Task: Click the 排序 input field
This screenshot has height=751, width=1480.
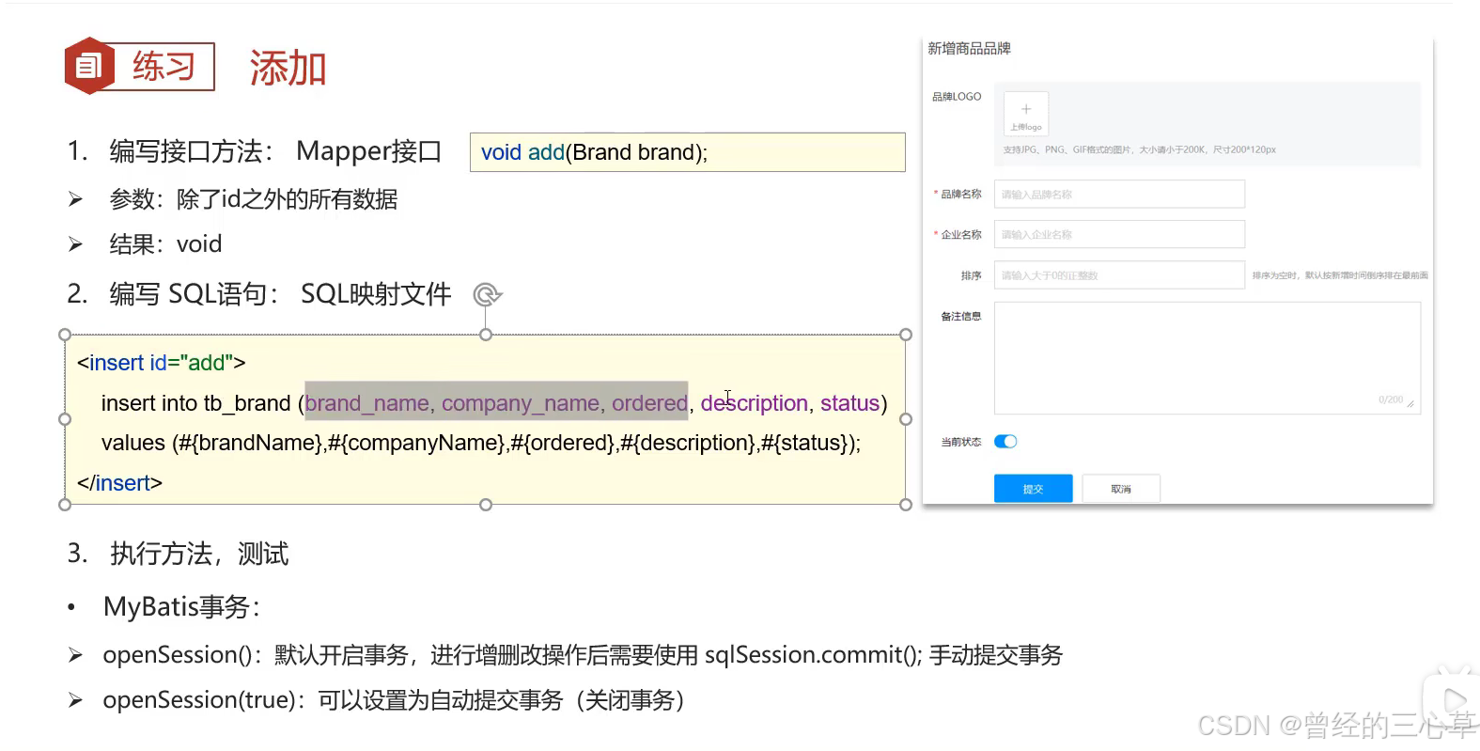Action: tap(1119, 274)
